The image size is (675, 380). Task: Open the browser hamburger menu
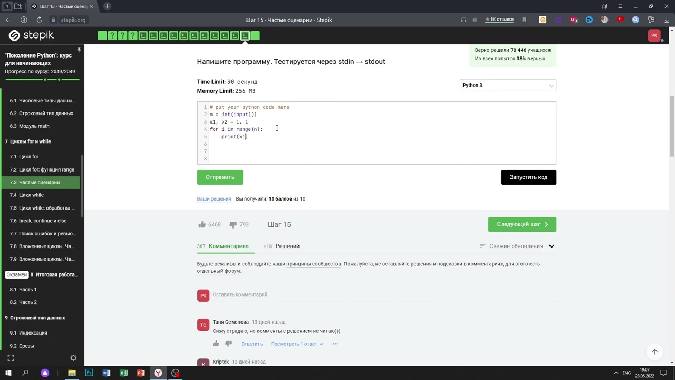(620, 6)
